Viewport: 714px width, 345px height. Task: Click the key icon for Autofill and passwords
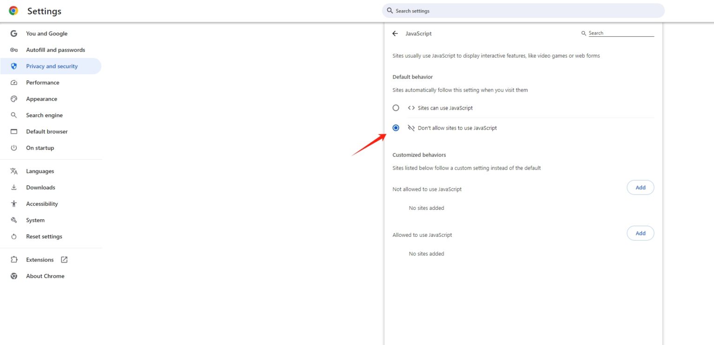click(14, 50)
